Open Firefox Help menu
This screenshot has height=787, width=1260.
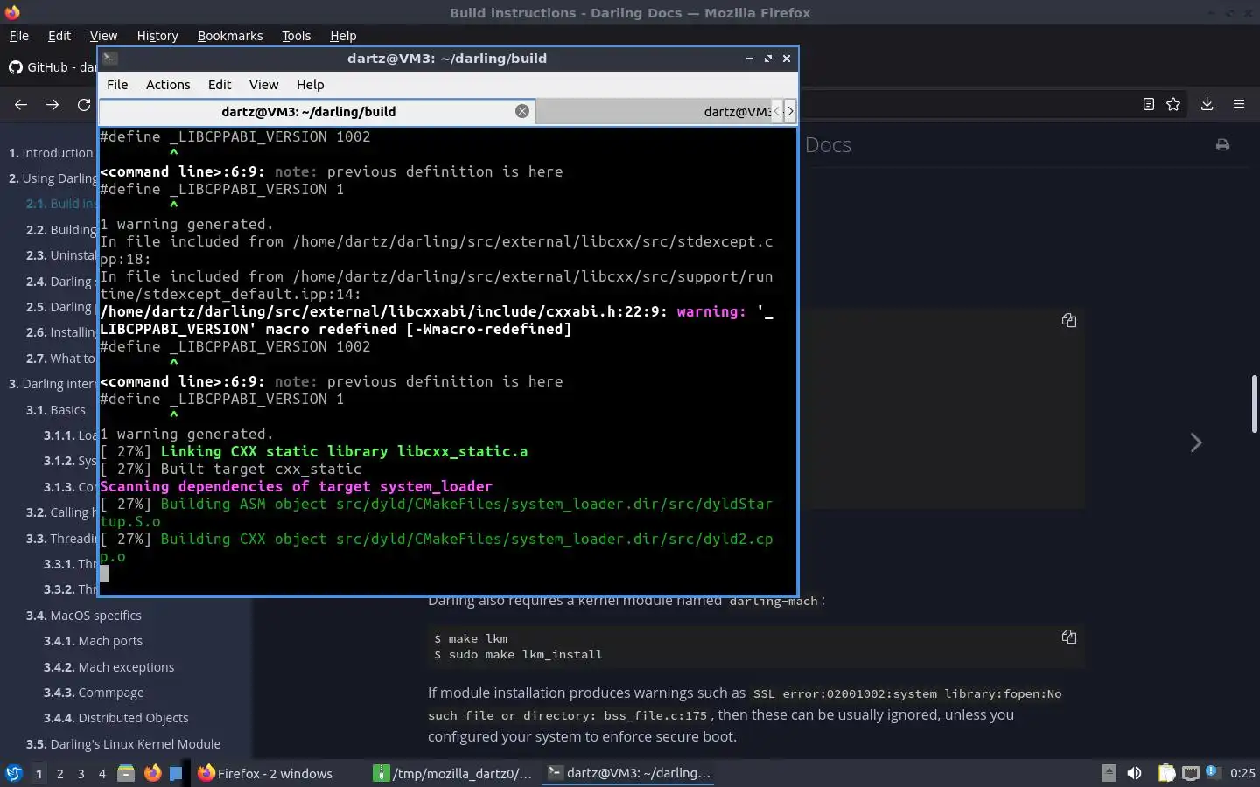343,36
